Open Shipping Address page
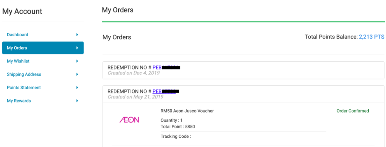386x147 pixels. [43, 74]
